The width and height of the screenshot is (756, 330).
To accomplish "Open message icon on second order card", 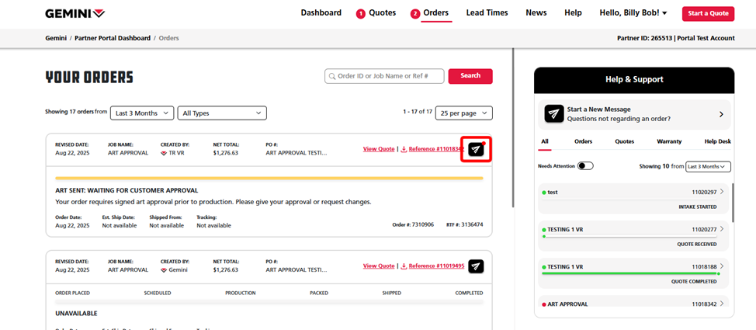I will [x=476, y=266].
